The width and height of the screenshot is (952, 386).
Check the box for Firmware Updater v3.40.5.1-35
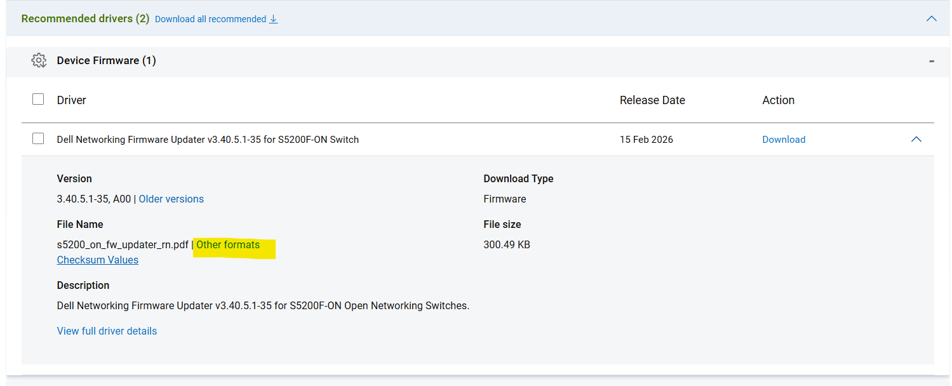click(x=38, y=138)
